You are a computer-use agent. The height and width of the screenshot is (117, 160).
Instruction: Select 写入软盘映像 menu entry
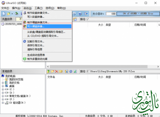[x=47, y=17]
